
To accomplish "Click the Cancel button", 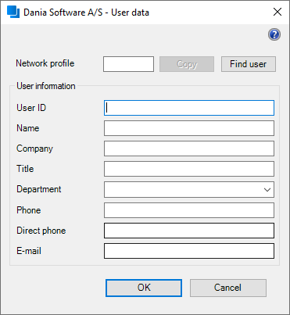I will click(x=228, y=288).
